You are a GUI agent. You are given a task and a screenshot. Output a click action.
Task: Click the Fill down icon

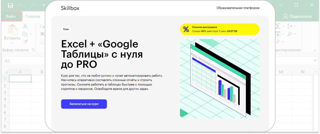click(278, 34)
